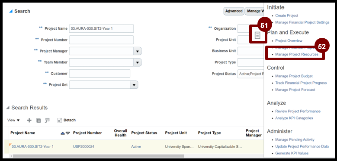Click the Project Unit column header

pos(176,133)
